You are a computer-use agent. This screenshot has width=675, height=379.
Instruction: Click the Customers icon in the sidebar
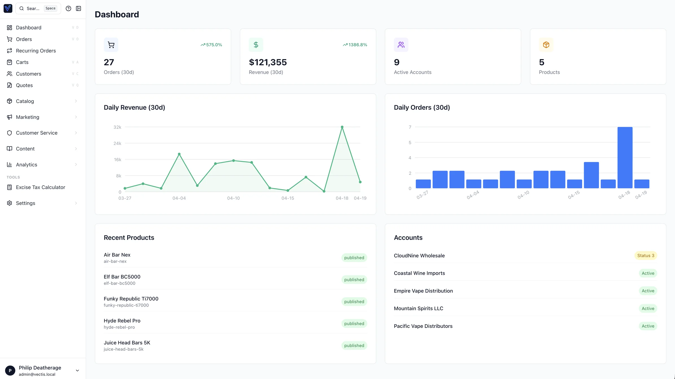click(x=9, y=74)
